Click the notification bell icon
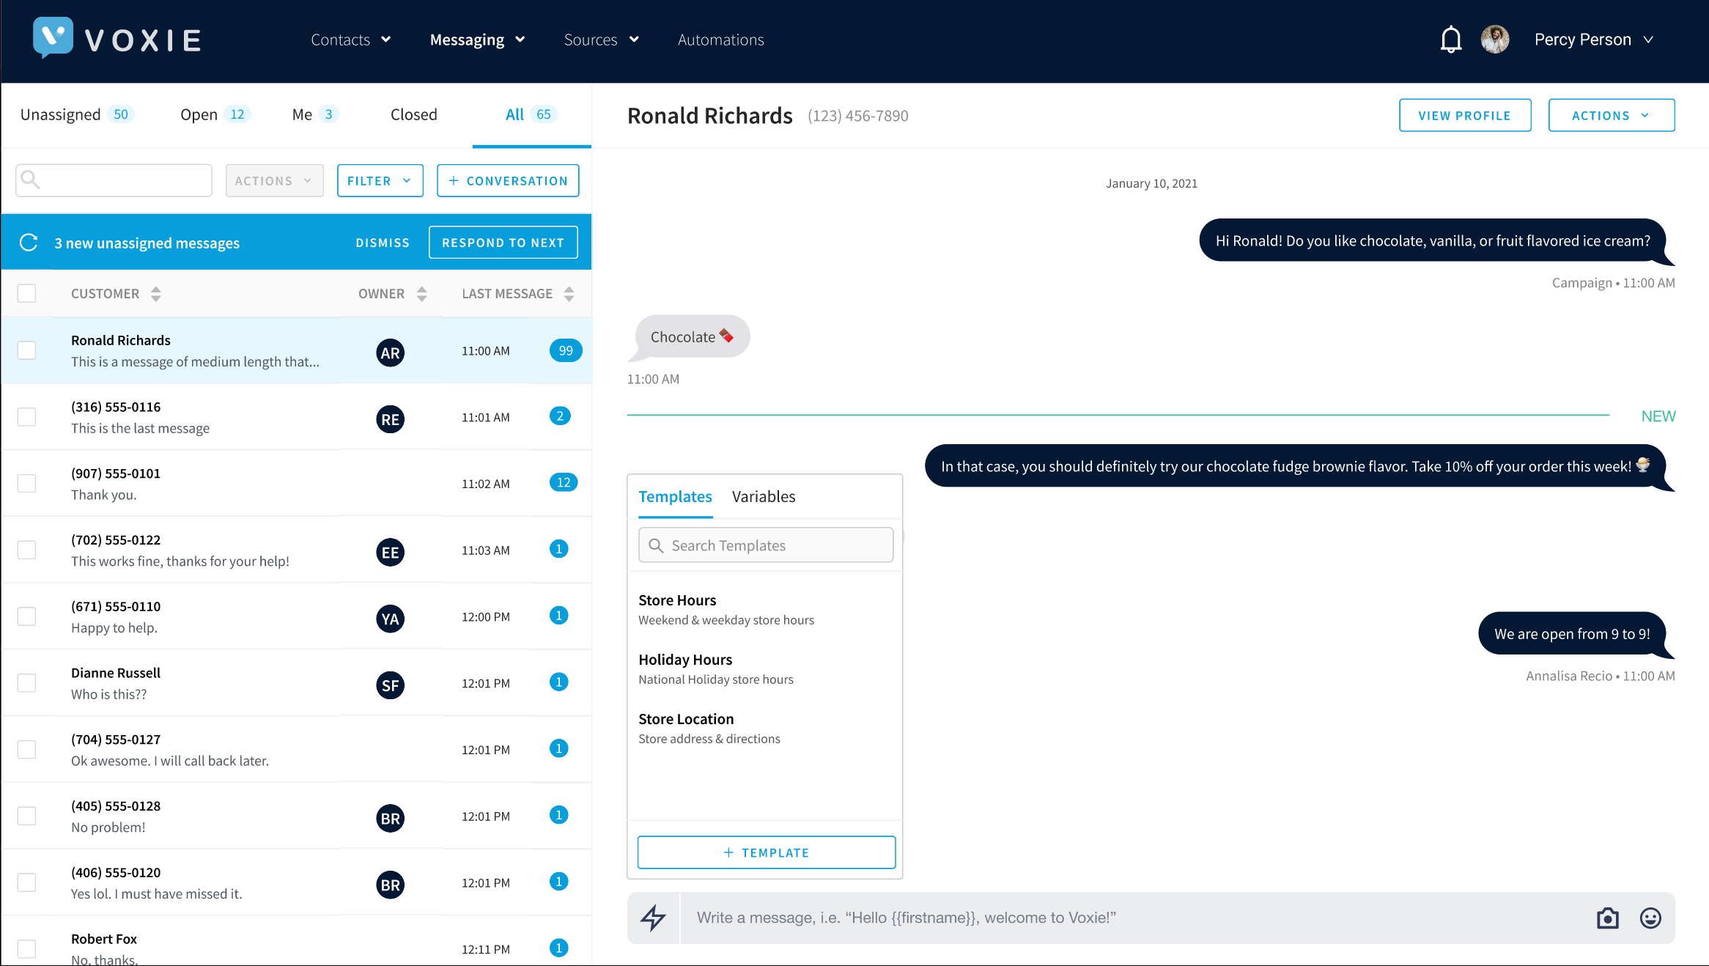 click(1450, 40)
